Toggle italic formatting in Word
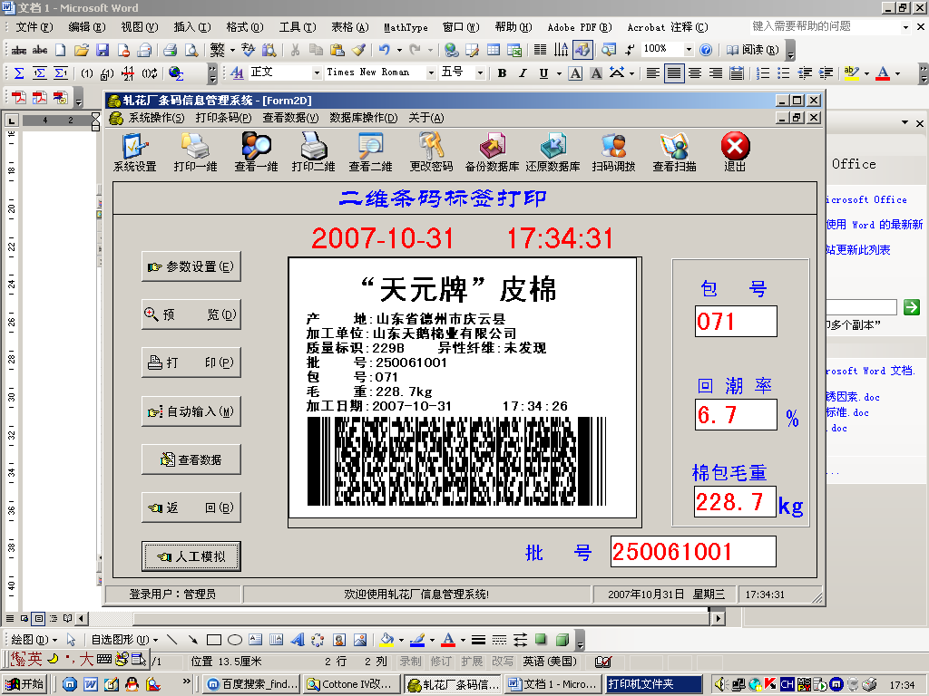Screen dimensions: 929x696 pyautogui.click(x=523, y=73)
